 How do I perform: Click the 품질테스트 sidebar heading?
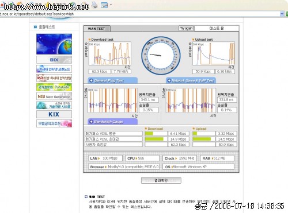(47, 27)
